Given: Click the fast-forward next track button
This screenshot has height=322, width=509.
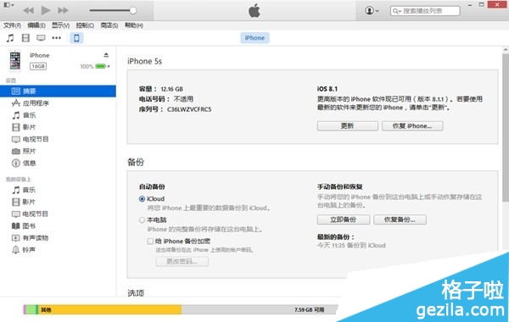Looking at the screenshot, I should (x=63, y=10).
